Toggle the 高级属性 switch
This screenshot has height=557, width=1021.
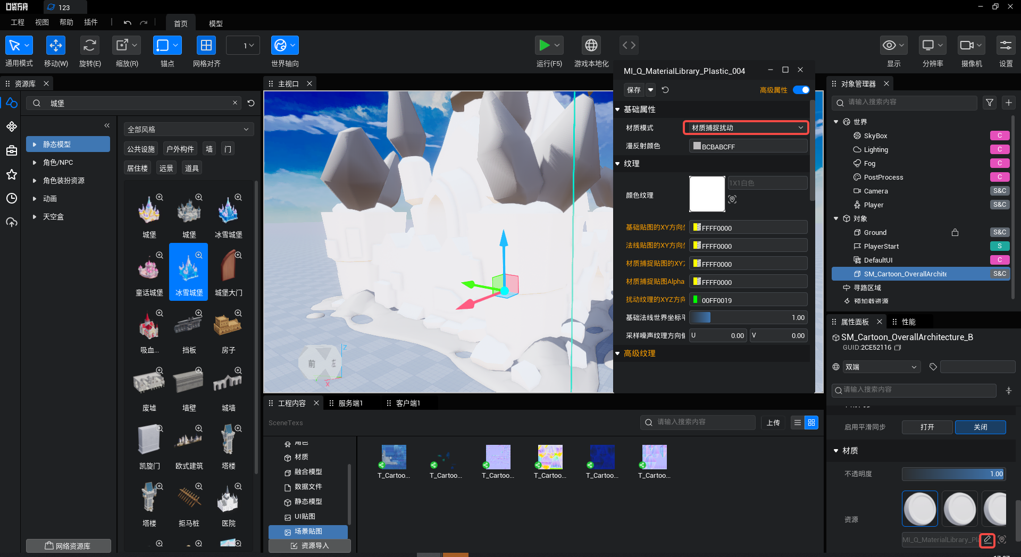pos(801,90)
